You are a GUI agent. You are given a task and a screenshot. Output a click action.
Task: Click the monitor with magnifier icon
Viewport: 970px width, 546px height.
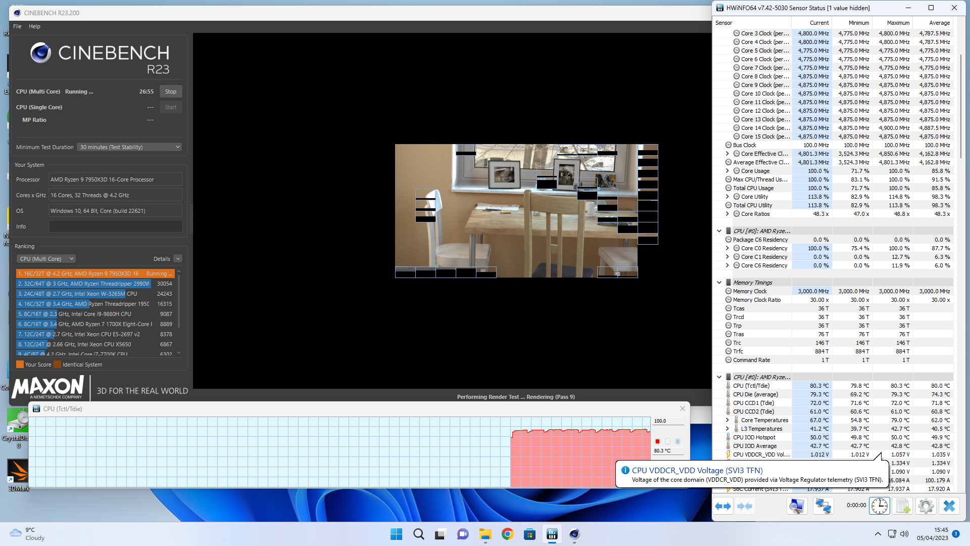[797, 506]
